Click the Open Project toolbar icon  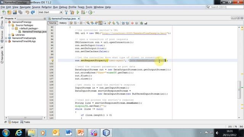click(x=15, y=12)
